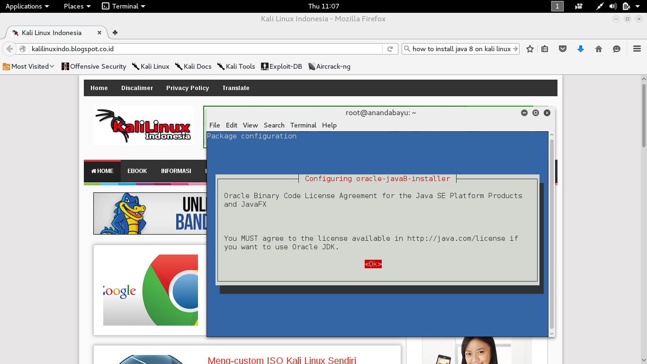Open the terminal Search menu

point(274,125)
